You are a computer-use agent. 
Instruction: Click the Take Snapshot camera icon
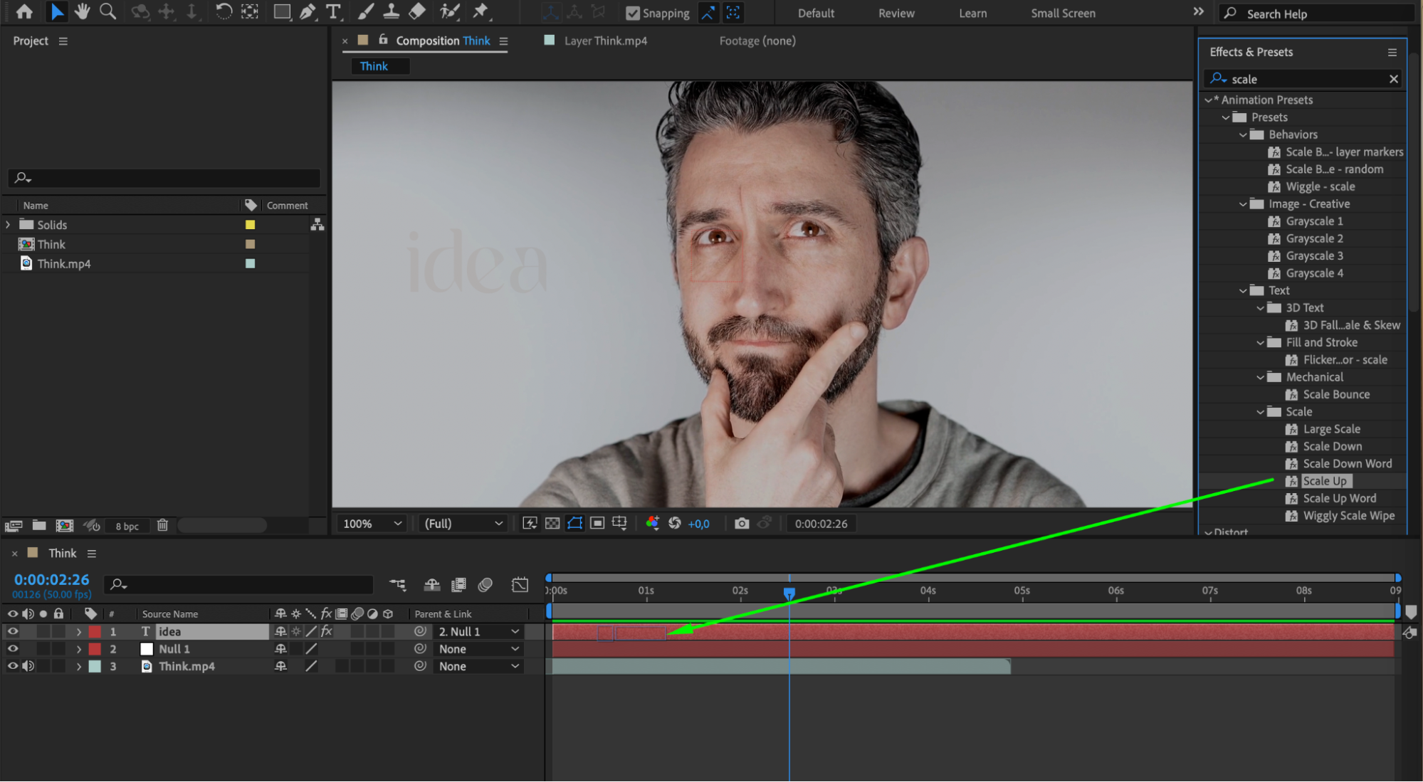(x=741, y=524)
